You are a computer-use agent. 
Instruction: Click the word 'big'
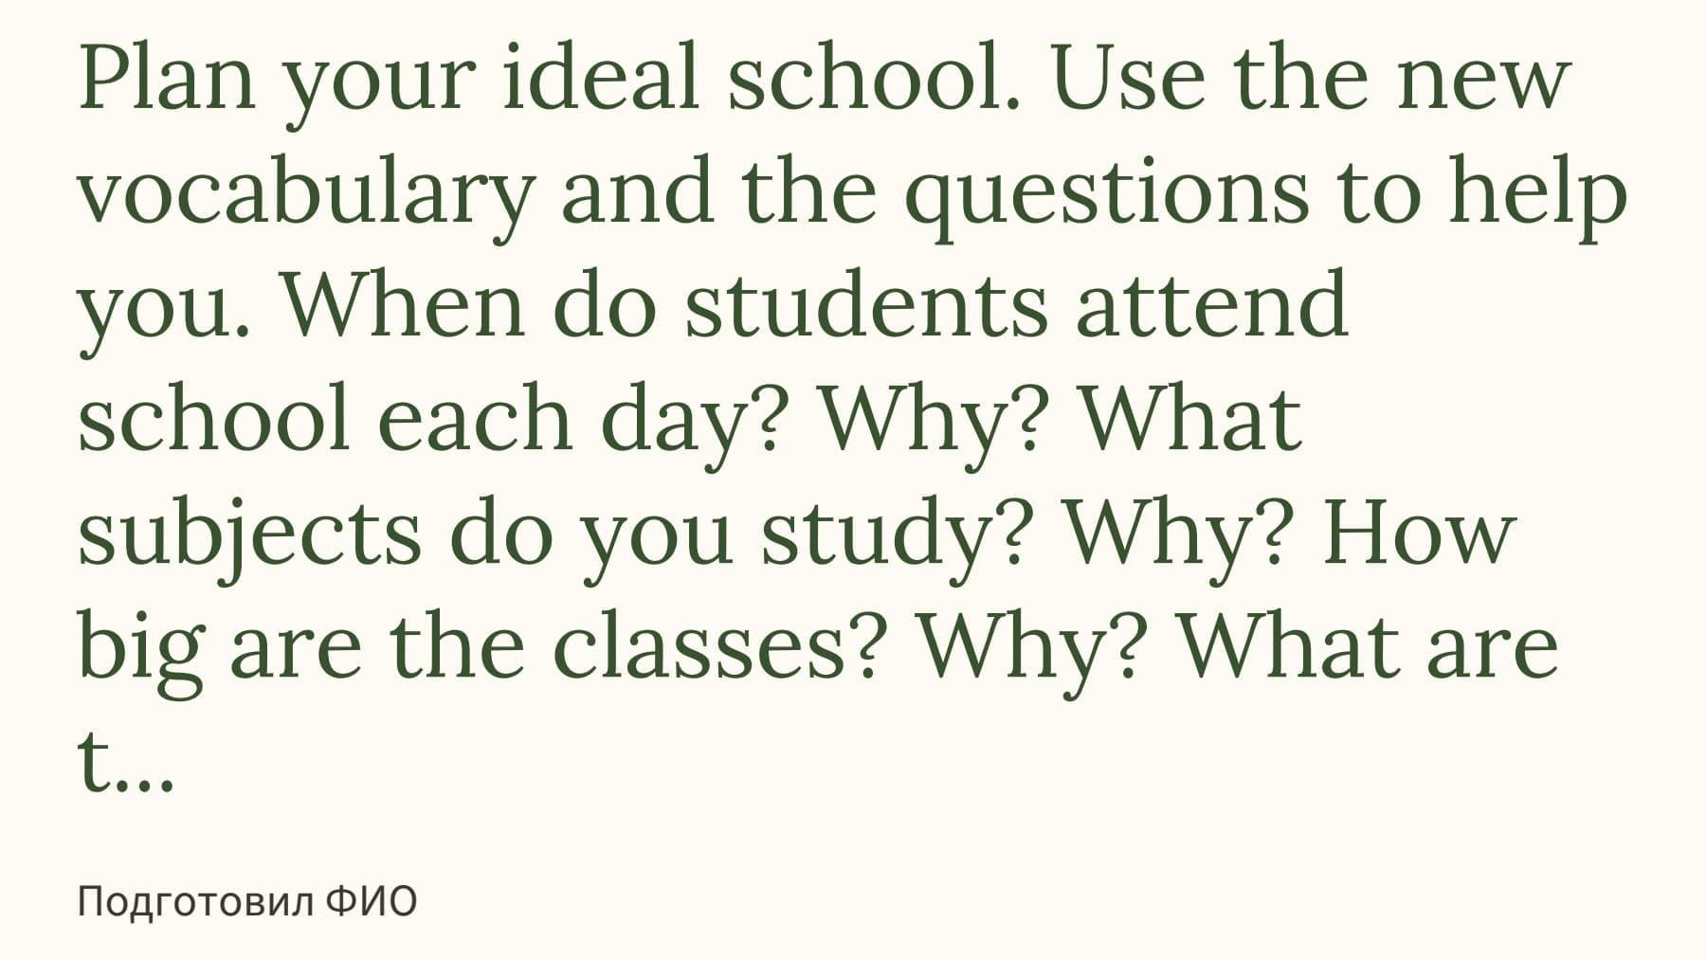tap(140, 645)
